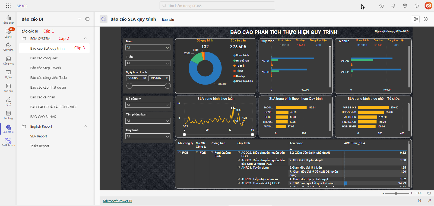Open the Ký số sidebar icon
This screenshot has width=434, height=206.
pyautogui.click(x=8, y=101)
